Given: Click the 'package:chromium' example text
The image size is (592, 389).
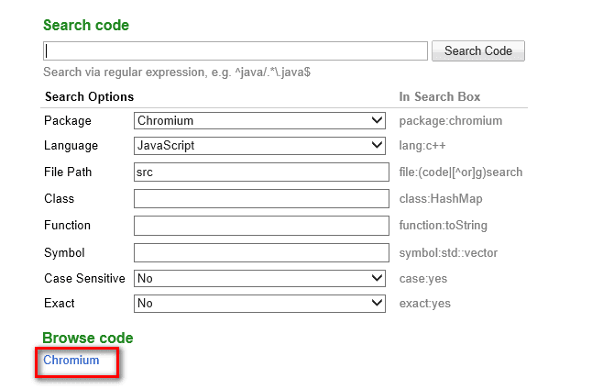Looking at the screenshot, I should [451, 120].
